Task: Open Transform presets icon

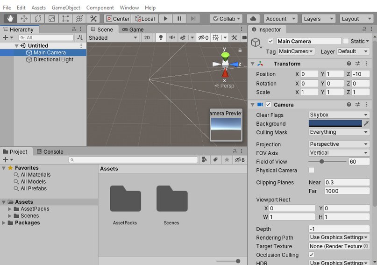Action: pos(357,64)
